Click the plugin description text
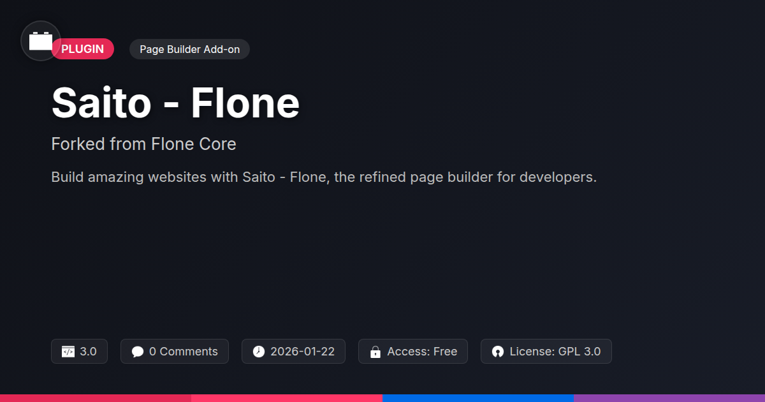The width and height of the screenshot is (765, 402). pos(324,177)
